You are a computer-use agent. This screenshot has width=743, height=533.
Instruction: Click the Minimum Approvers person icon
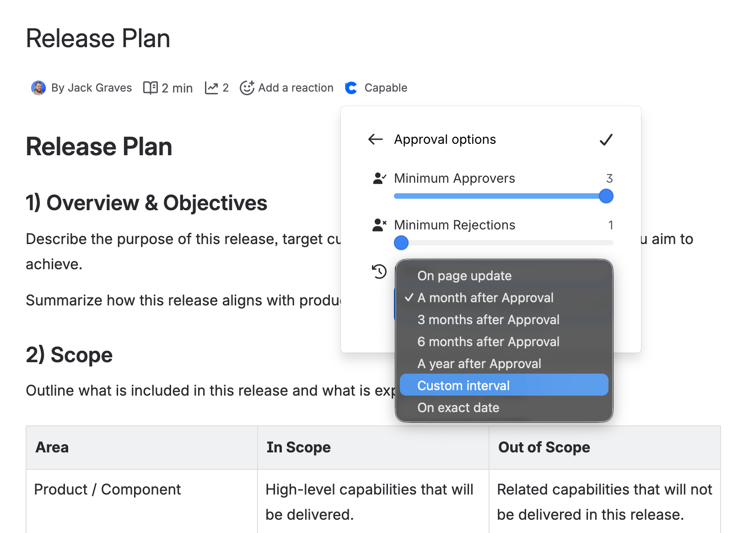379,178
